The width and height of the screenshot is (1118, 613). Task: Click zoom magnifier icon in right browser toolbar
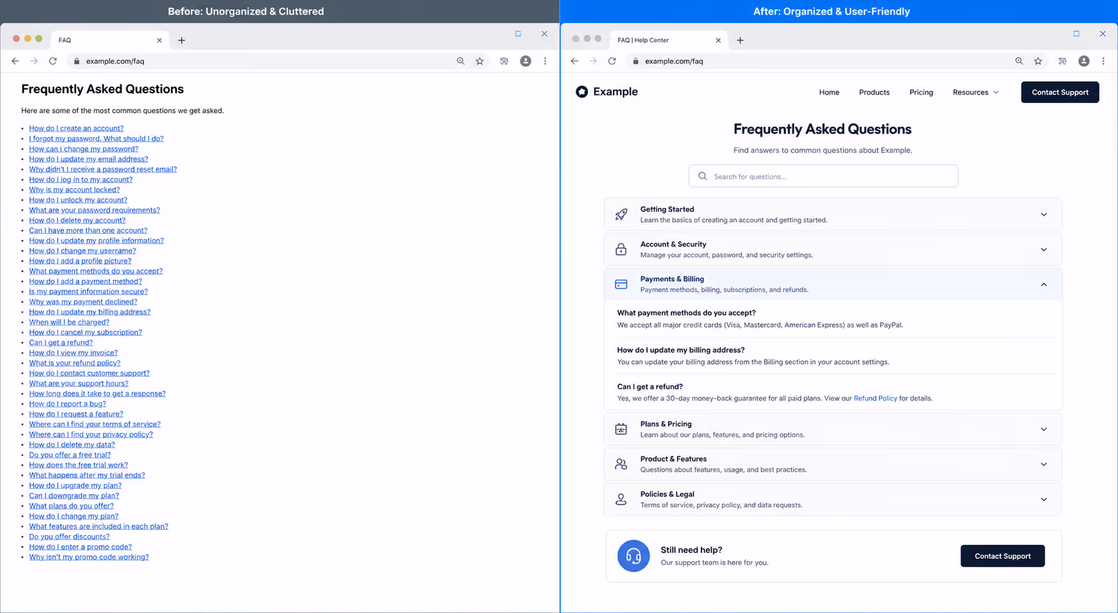pyautogui.click(x=1019, y=61)
